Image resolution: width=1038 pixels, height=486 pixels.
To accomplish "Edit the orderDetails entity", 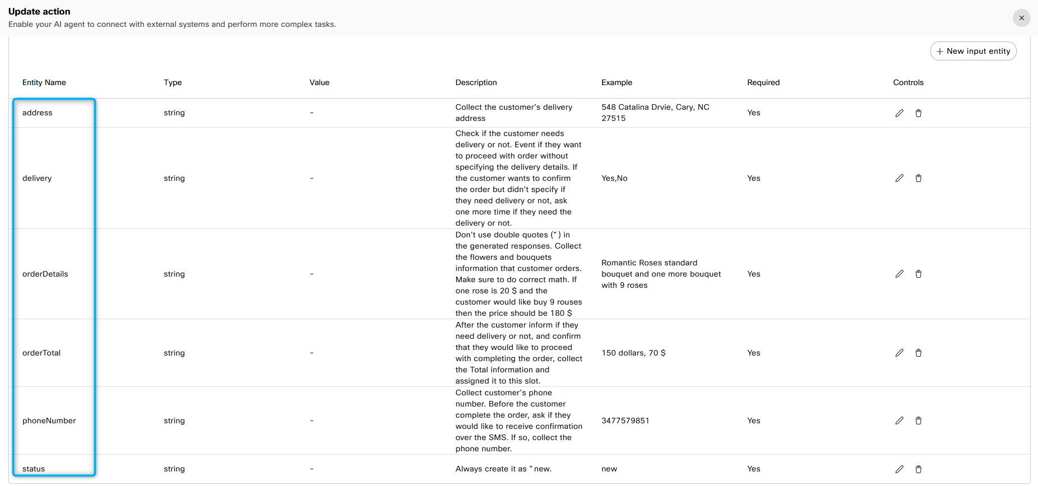I will click(899, 274).
